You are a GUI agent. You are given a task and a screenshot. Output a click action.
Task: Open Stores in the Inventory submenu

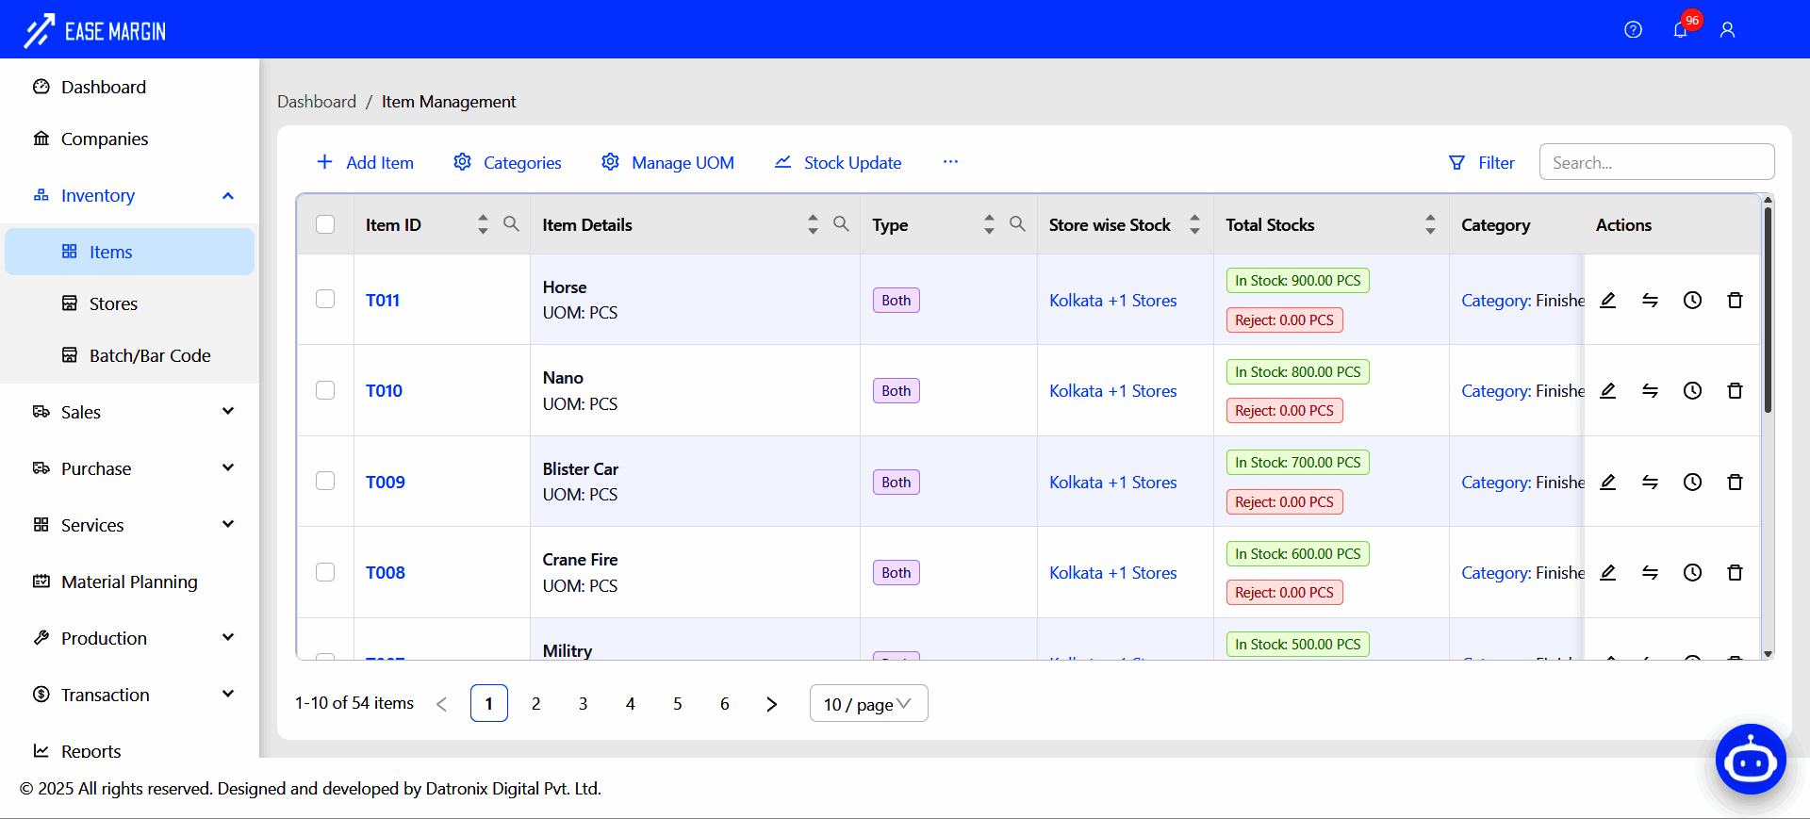coord(113,303)
